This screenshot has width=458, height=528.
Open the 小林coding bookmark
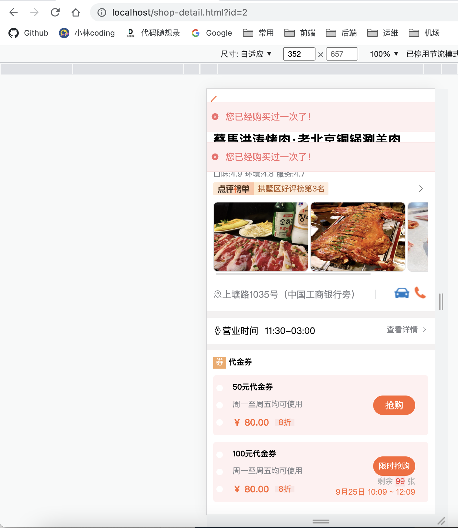coord(87,33)
